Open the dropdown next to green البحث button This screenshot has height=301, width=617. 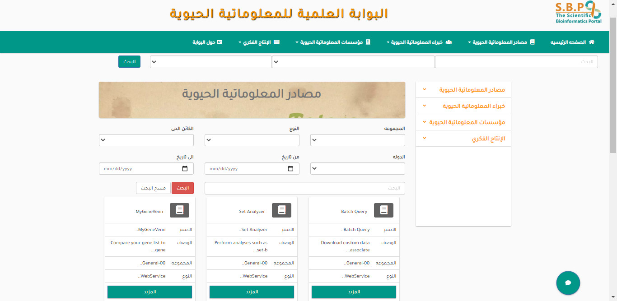coord(211,62)
